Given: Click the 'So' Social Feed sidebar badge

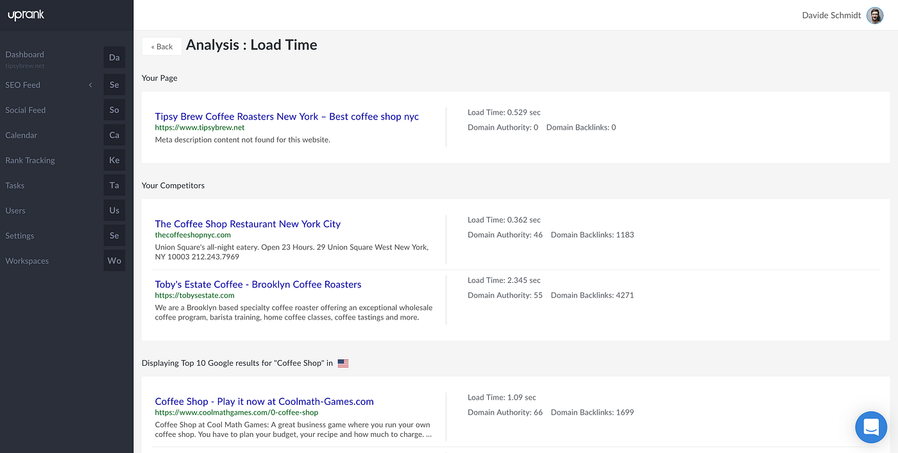Looking at the screenshot, I should pyautogui.click(x=114, y=110).
